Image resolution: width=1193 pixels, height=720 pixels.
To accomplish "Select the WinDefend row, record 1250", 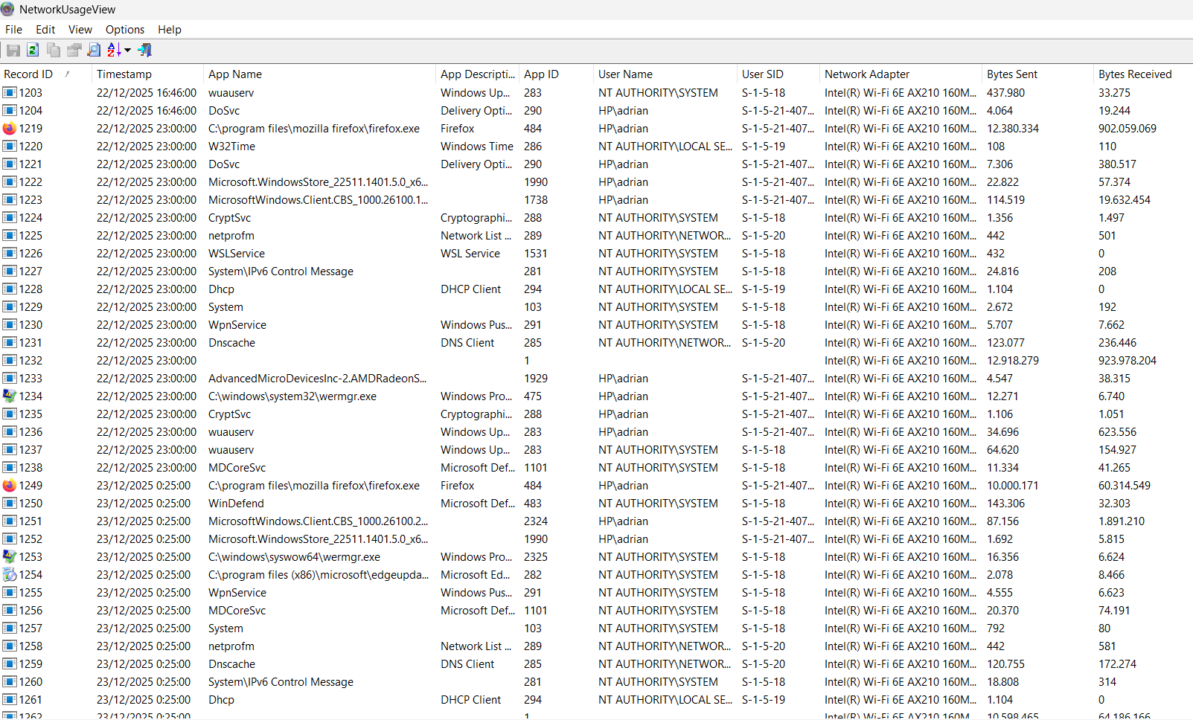I will (x=236, y=504).
